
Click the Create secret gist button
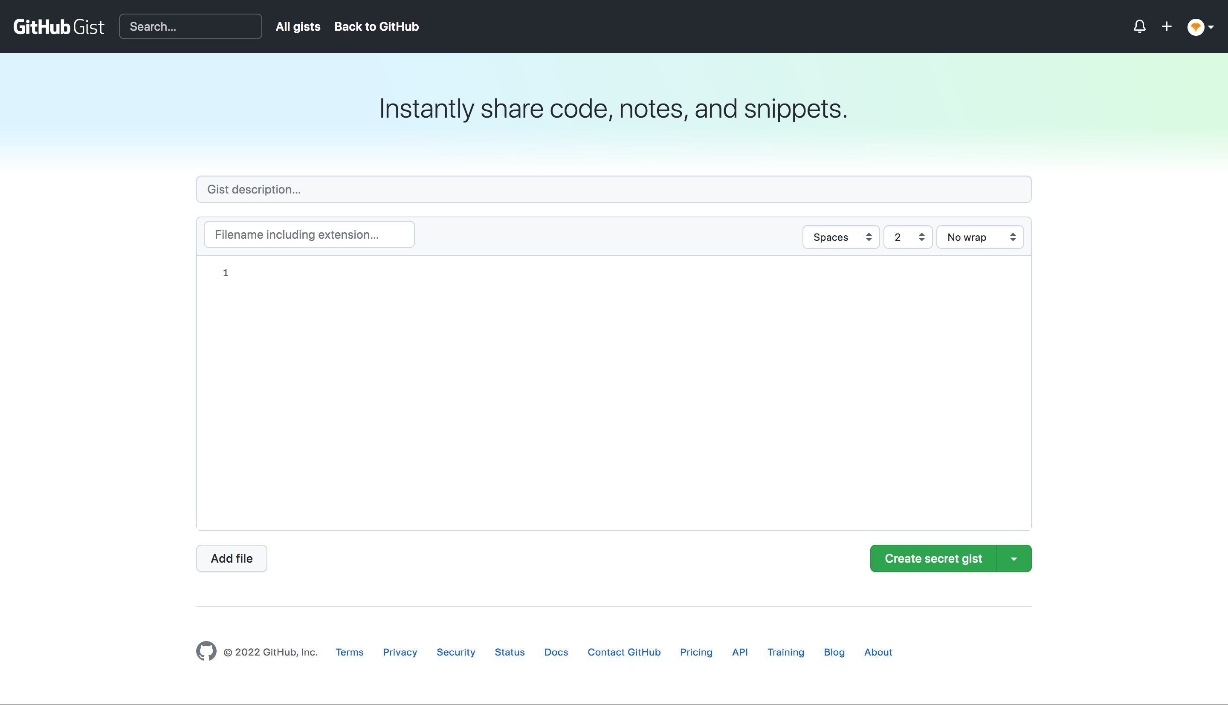[x=933, y=559]
